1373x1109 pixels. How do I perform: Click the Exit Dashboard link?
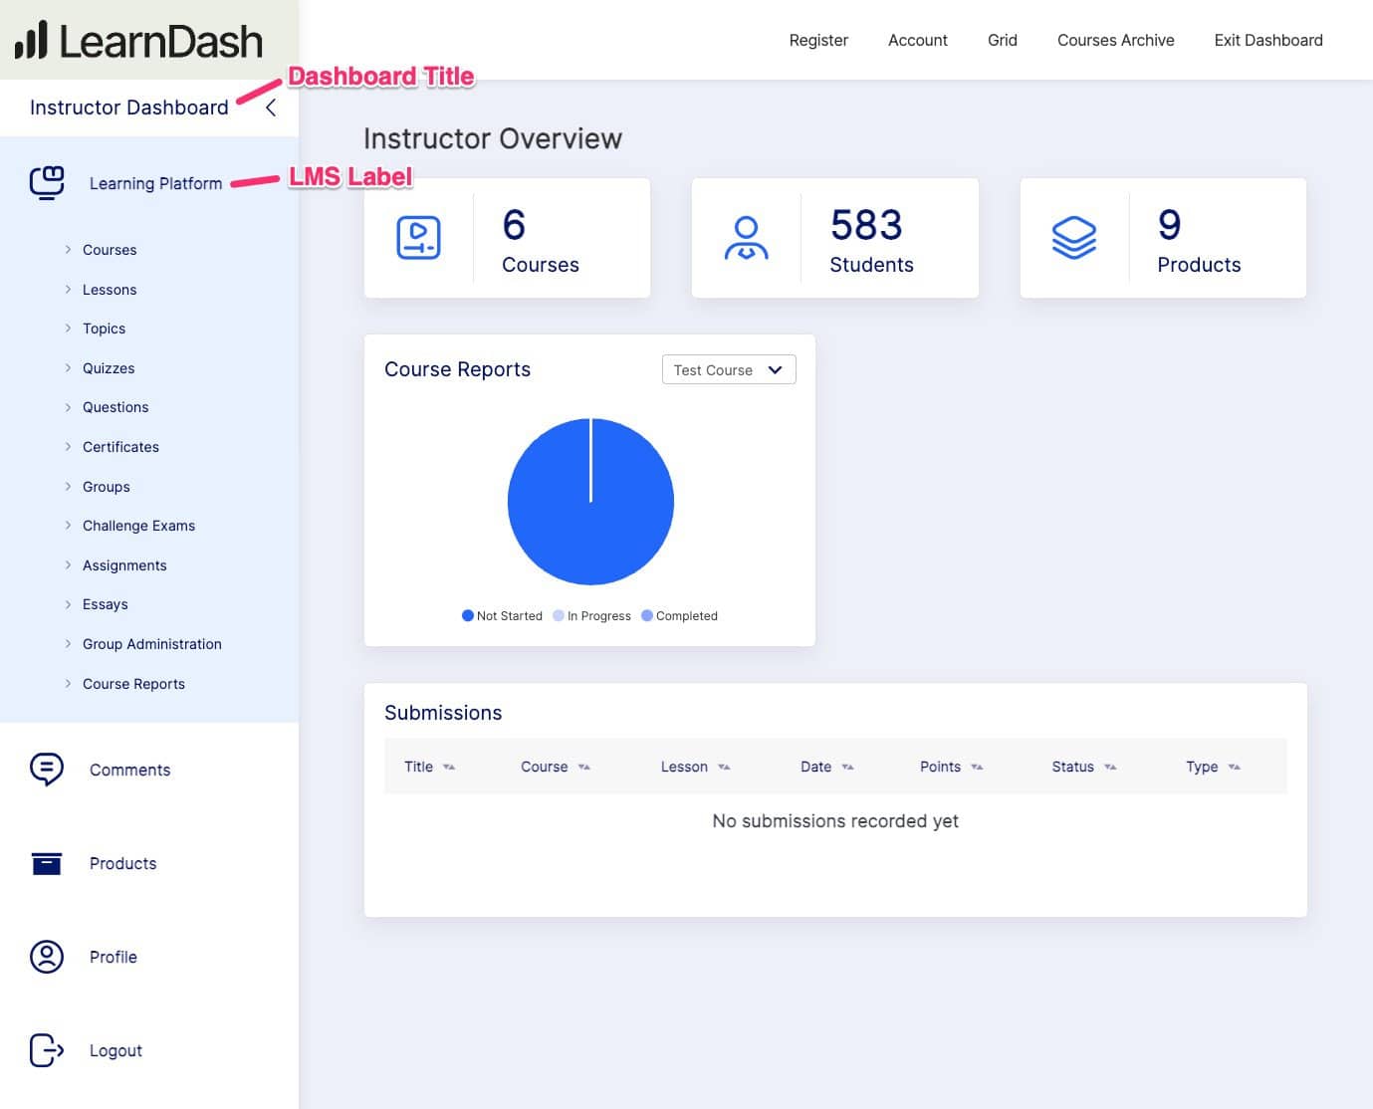pyautogui.click(x=1267, y=40)
